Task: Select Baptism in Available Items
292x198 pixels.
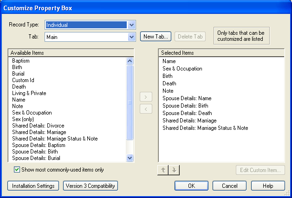Action: coord(21,61)
